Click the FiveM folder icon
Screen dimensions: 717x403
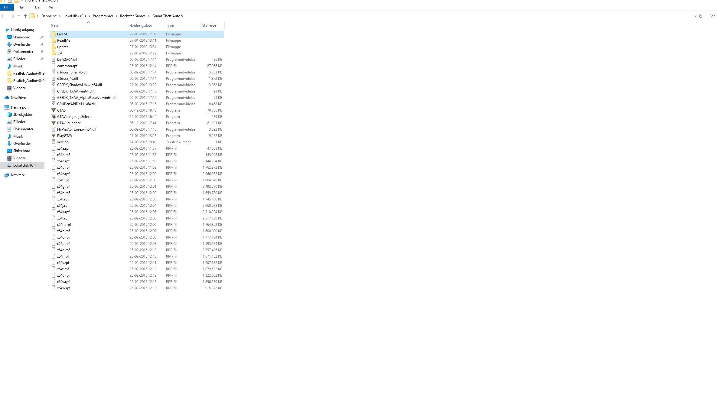[54, 34]
